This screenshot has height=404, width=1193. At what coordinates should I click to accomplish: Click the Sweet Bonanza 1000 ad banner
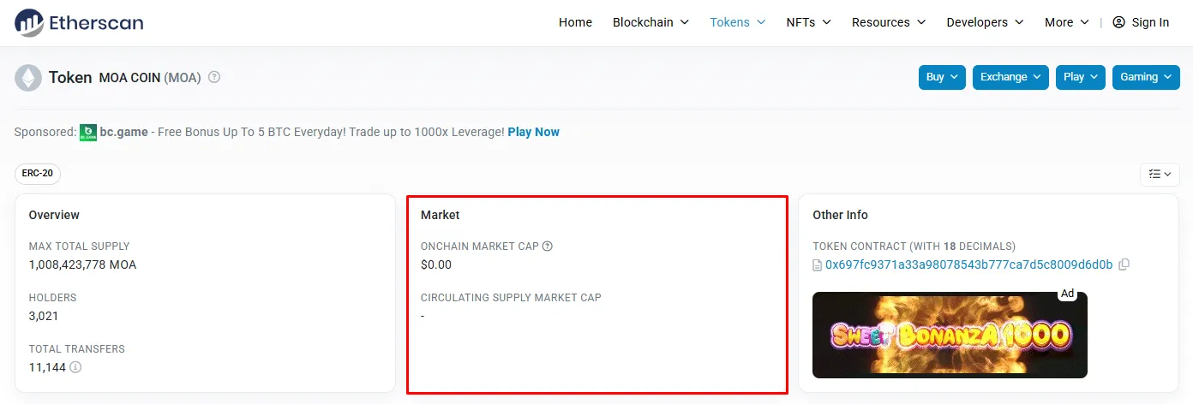950,335
